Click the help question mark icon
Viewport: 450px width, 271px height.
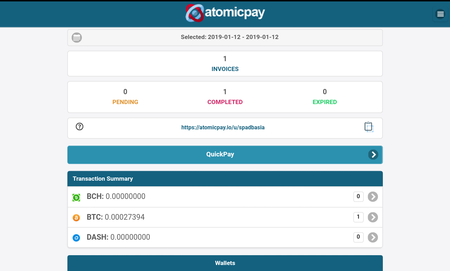pyautogui.click(x=79, y=127)
